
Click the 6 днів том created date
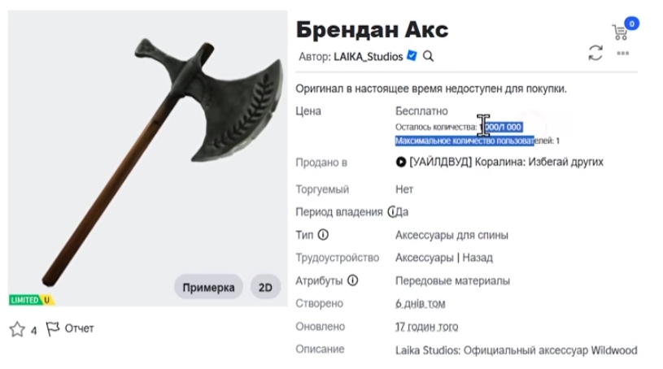(x=420, y=303)
